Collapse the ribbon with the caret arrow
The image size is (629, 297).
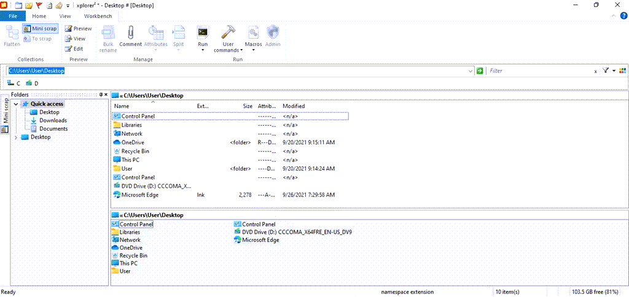[612, 16]
